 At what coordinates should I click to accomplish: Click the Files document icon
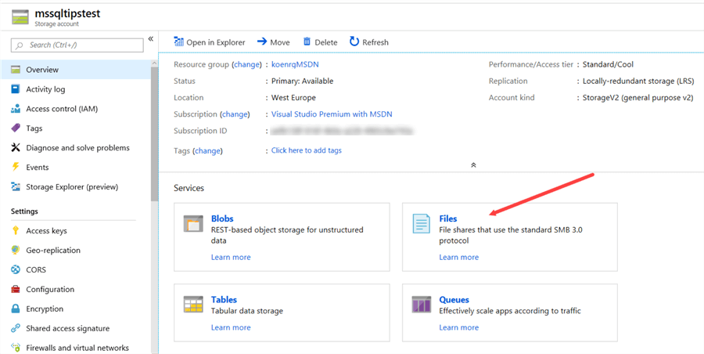421,223
